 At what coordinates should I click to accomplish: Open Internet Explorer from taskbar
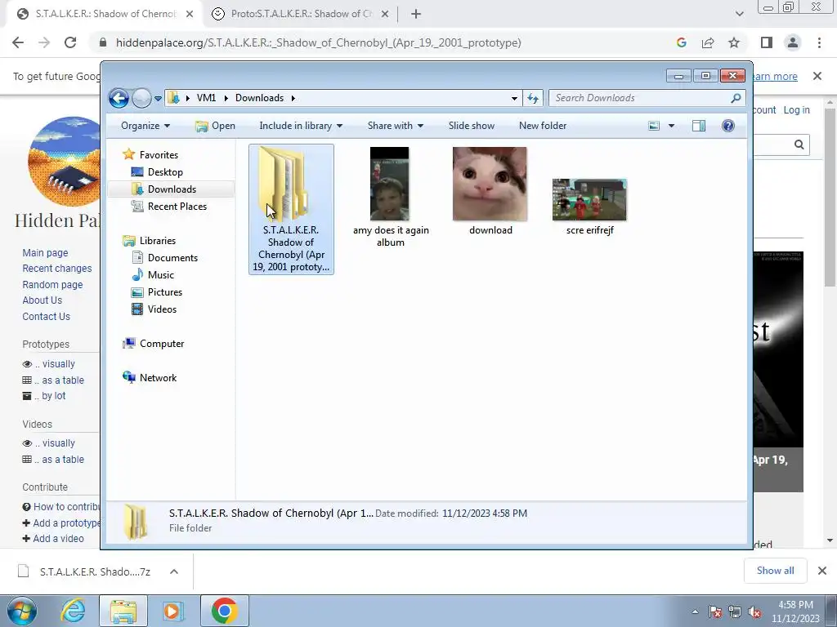72,611
